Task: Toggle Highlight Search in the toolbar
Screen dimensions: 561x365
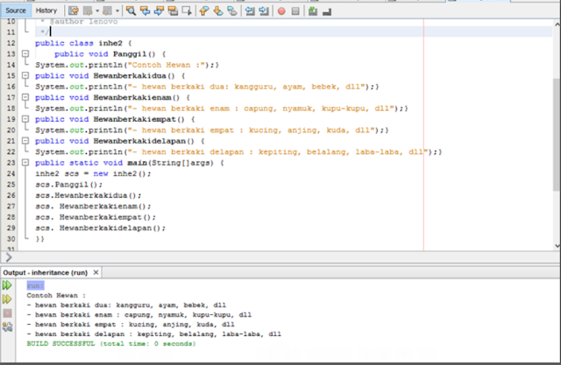Action: click(x=173, y=11)
